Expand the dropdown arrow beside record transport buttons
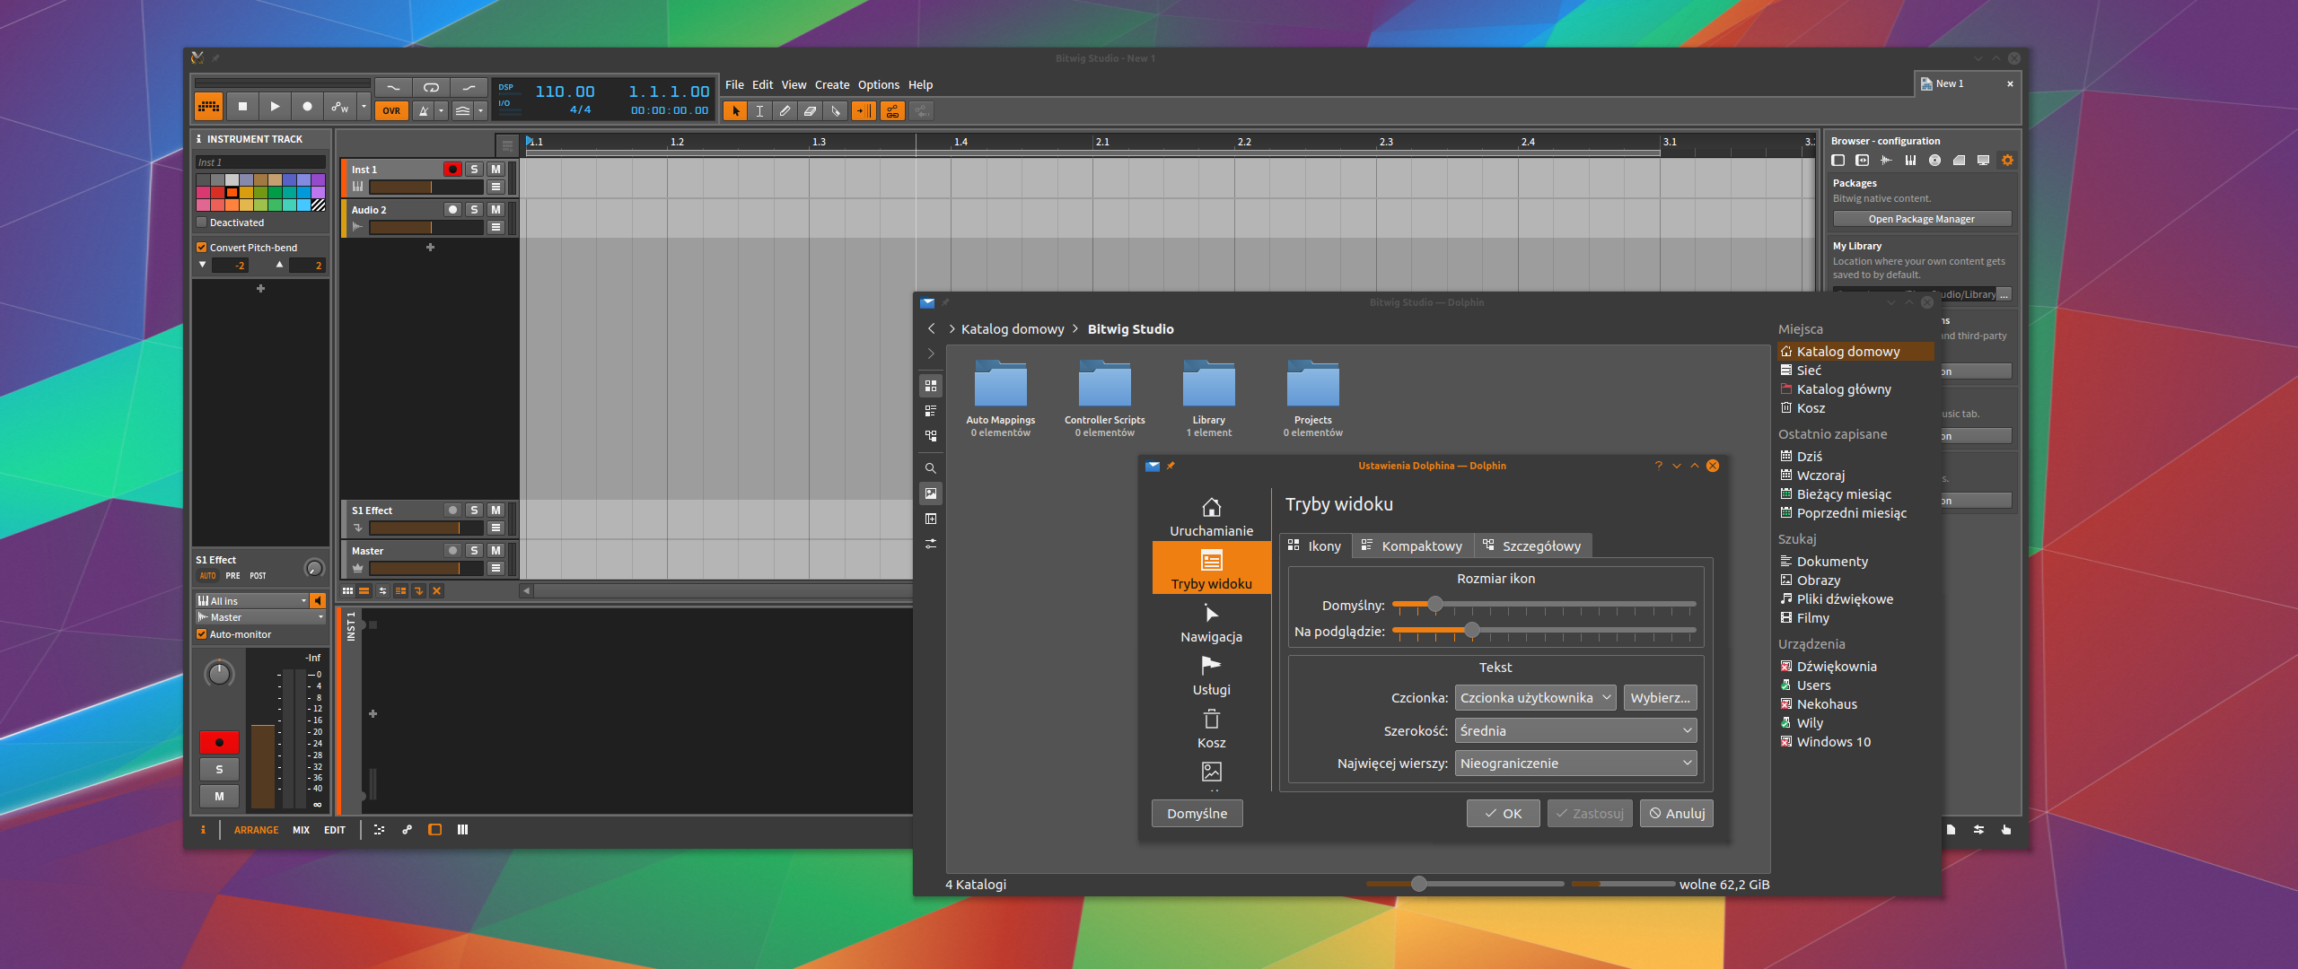Screen dimensions: 2298x969 tap(364, 107)
